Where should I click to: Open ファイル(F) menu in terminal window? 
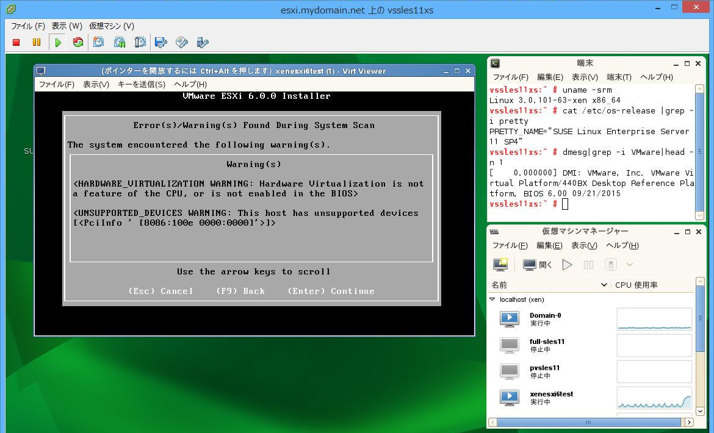pos(510,77)
